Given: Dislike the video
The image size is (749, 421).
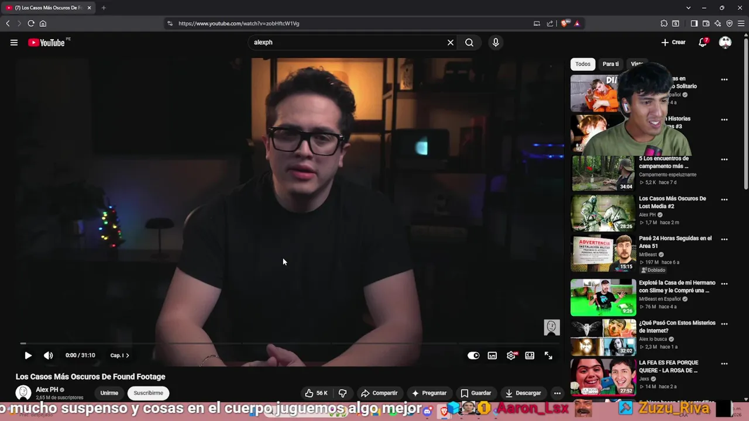Looking at the screenshot, I should click(343, 393).
